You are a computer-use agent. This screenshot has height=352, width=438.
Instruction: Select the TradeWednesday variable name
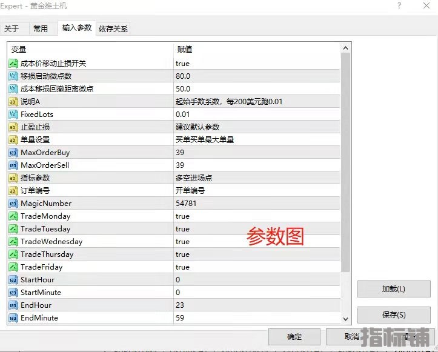51,242
